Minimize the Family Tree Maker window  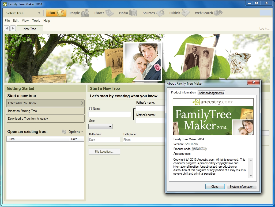[x=249, y=3]
